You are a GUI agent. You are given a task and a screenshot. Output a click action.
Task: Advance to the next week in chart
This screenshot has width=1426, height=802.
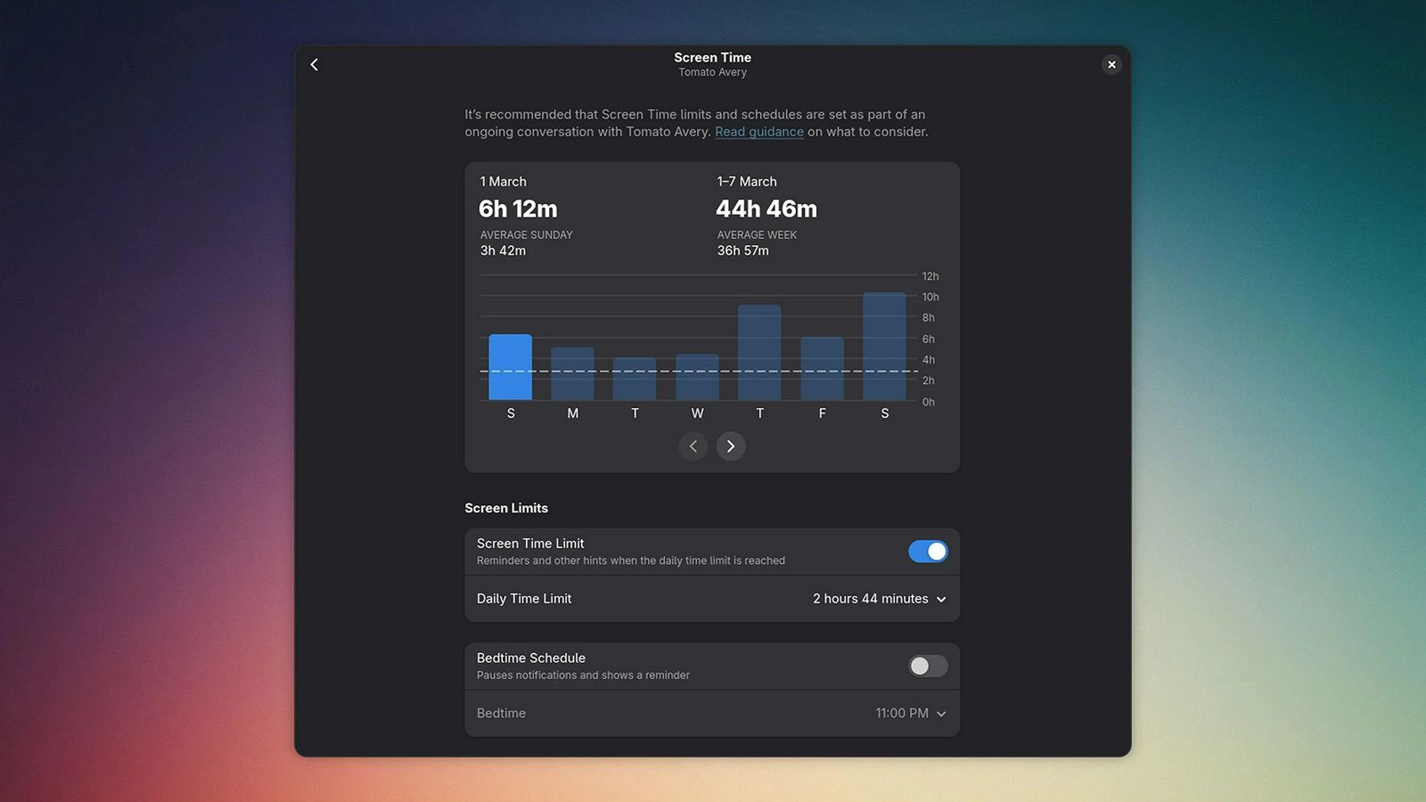(x=731, y=446)
